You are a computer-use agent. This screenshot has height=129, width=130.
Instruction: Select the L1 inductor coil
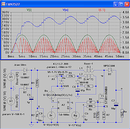(88, 70)
